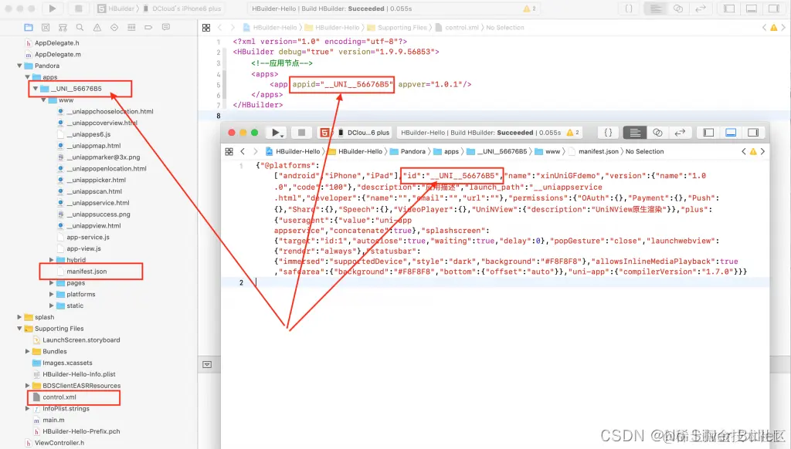Collapse the www folder
The width and height of the screenshot is (791, 449).
point(43,100)
